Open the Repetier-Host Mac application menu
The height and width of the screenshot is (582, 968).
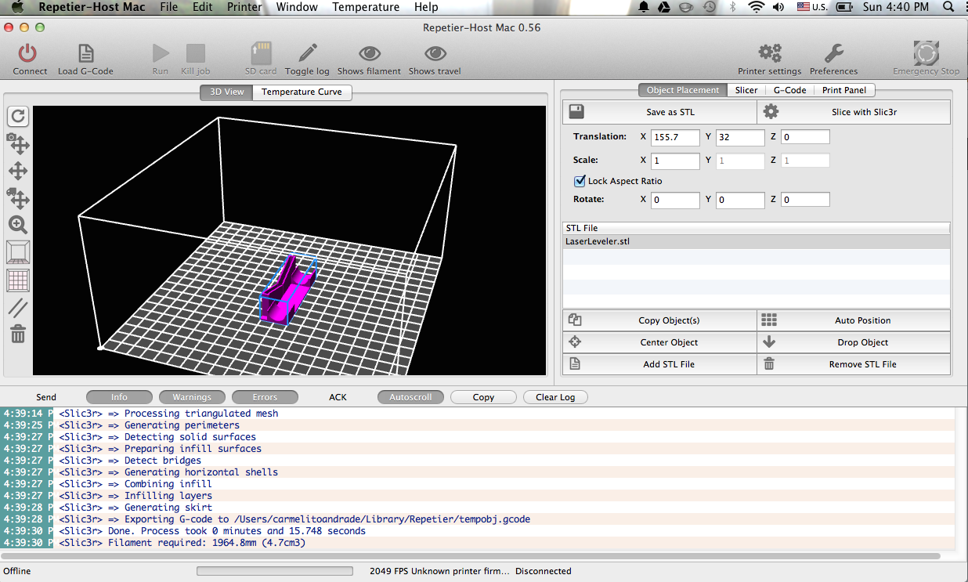(92, 7)
